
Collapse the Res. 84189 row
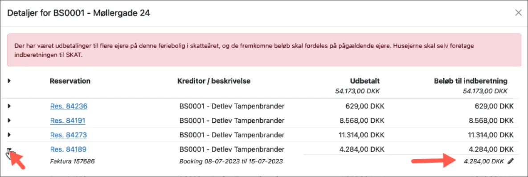9,149
